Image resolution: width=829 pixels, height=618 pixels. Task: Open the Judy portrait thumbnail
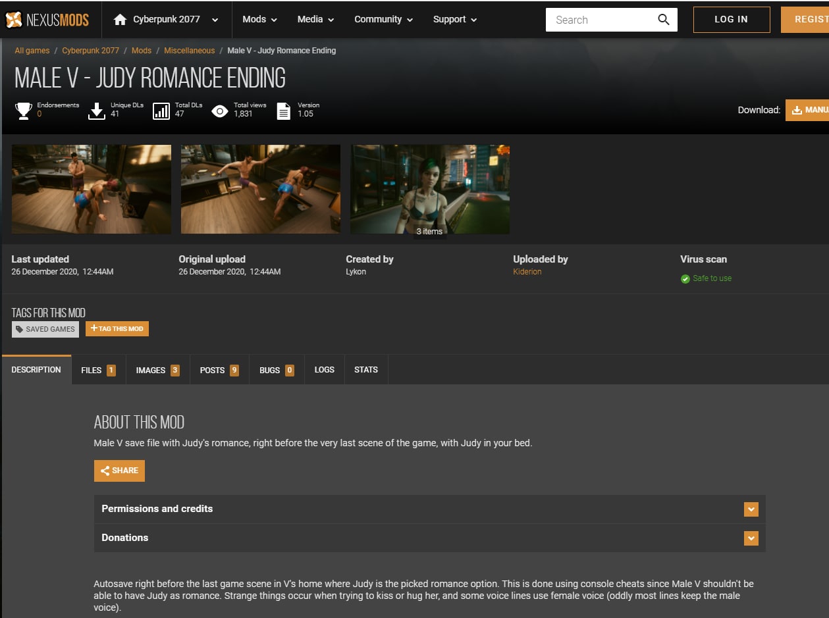click(430, 190)
